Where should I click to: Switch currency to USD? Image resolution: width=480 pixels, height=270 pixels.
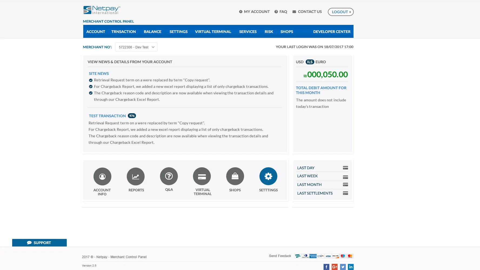[300, 62]
